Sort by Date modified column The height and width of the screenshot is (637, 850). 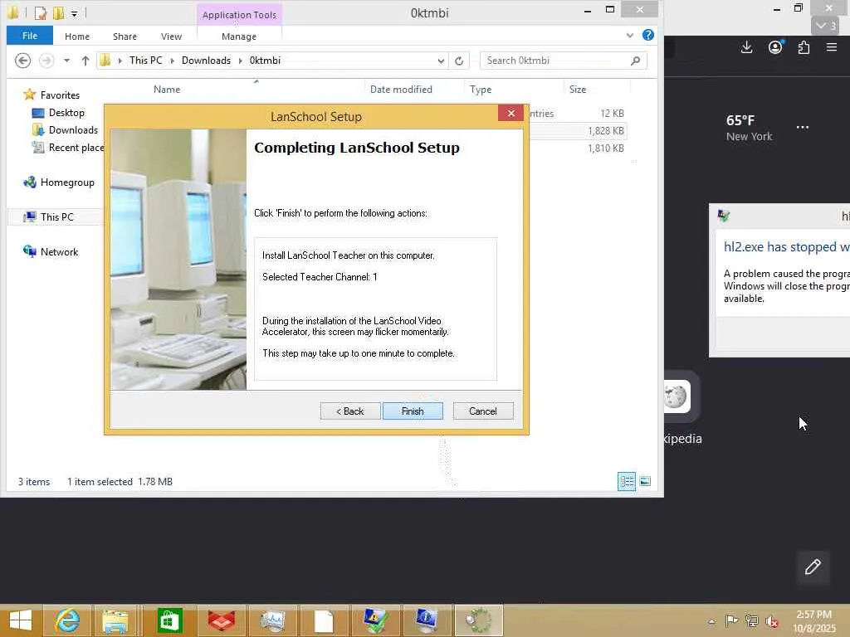click(x=401, y=90)
